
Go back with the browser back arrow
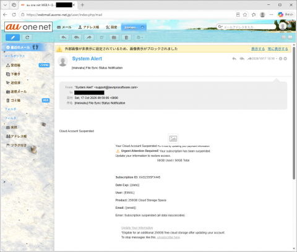[5, 15]
